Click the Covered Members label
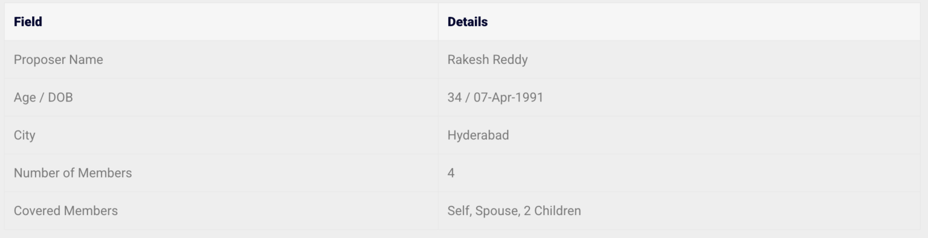 click(x=65, y=211)
